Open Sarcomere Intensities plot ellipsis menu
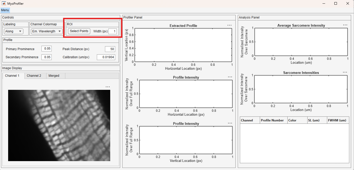The height and width of the screenshot is (170, 354). [345, 72]
